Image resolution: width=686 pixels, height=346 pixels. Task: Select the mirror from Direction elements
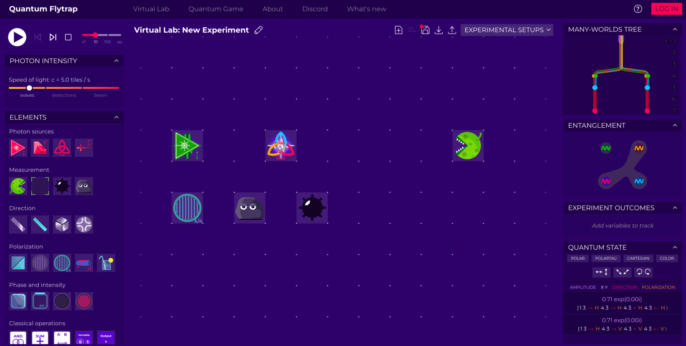(18, 224)
